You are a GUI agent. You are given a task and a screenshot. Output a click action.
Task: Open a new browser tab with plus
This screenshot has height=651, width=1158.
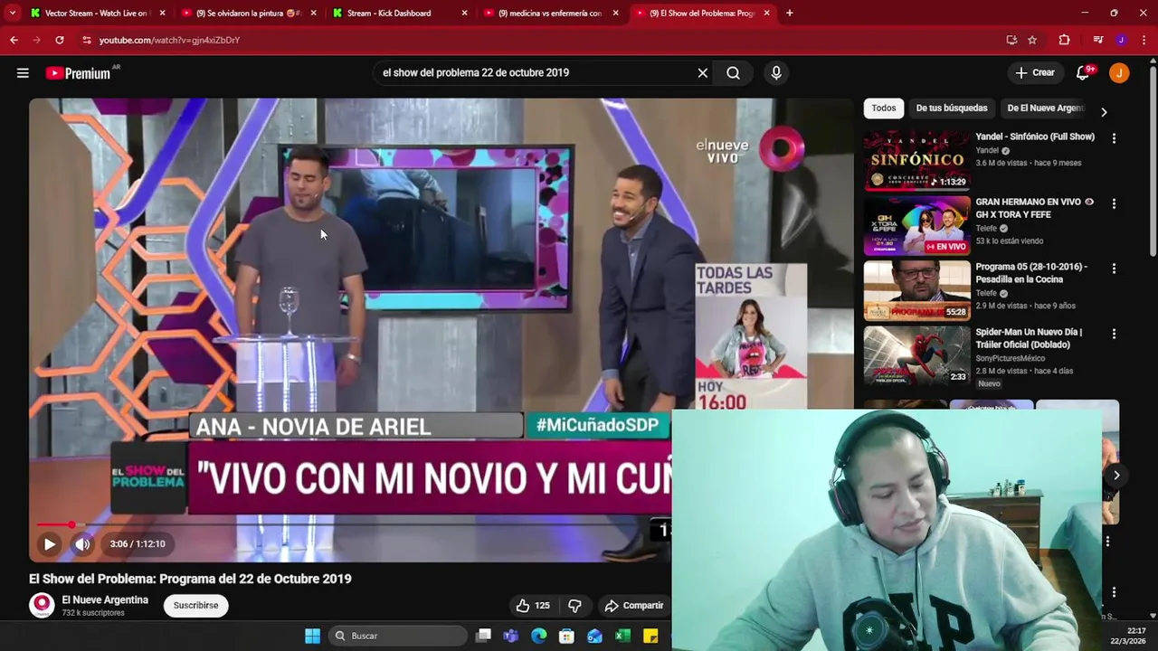[789, 14]
